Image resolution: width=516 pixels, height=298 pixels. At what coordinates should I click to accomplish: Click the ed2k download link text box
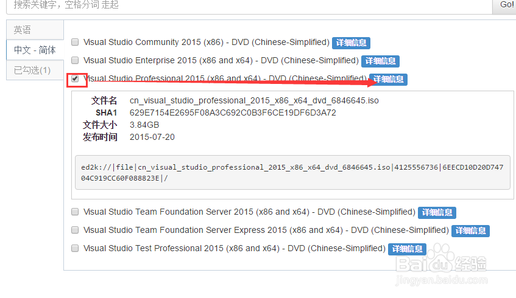coord(292,173)
